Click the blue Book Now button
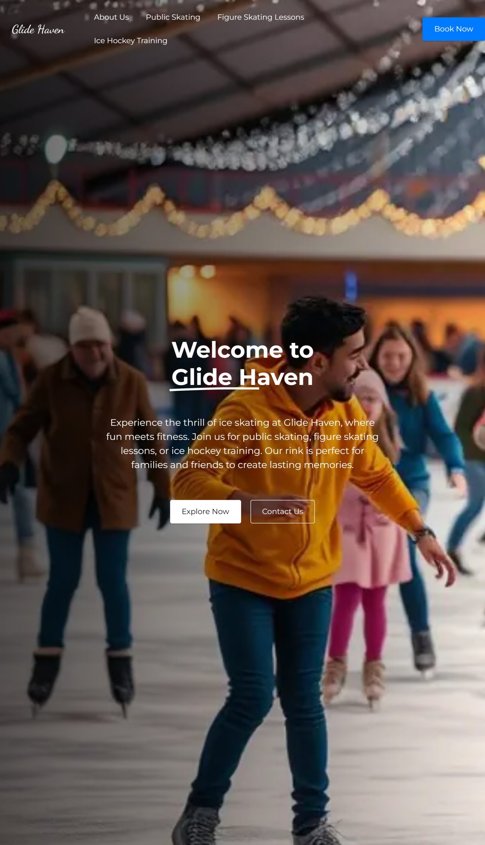The height and width of the screenshot is (845, 485). [454, 29]
